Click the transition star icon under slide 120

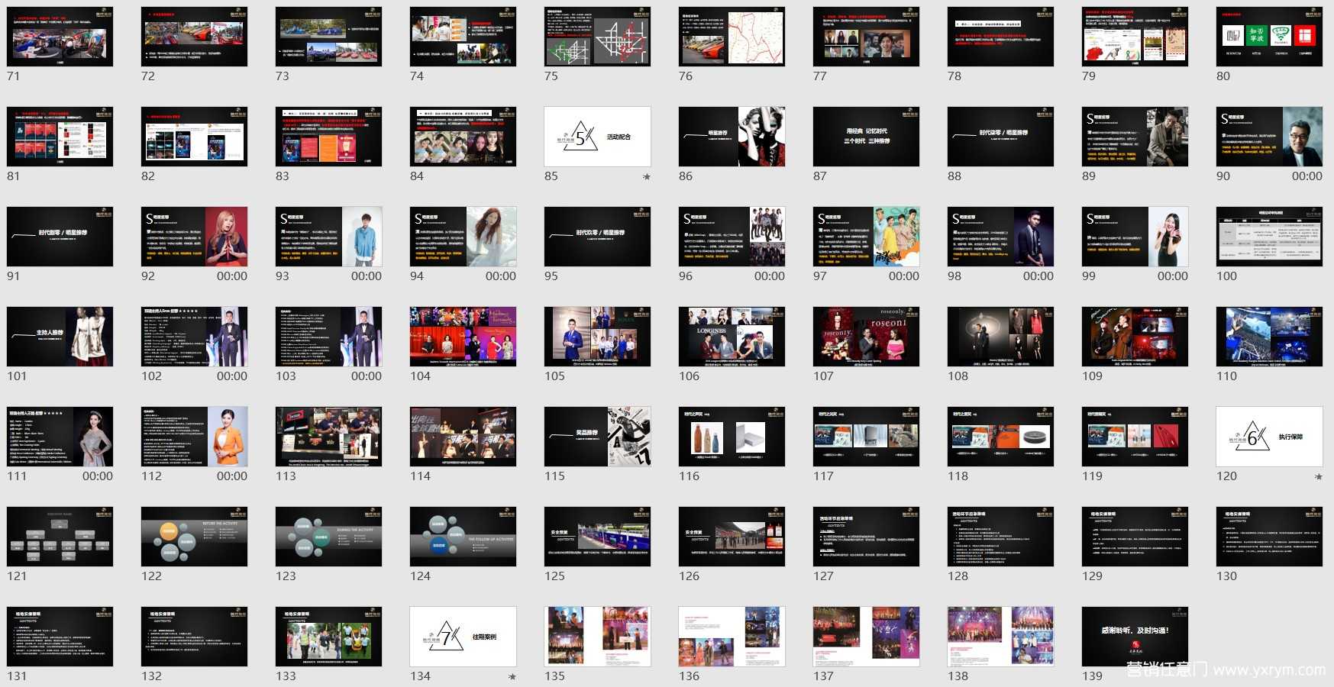point(1318,476)
